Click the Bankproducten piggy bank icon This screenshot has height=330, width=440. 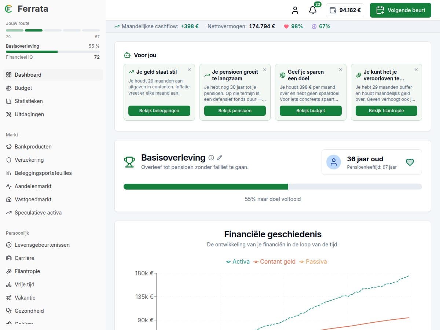coord(9,147)
